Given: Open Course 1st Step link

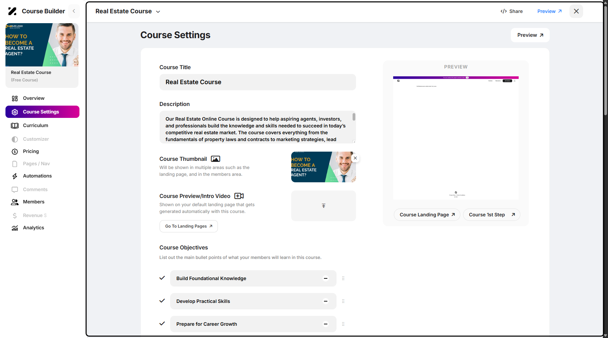Looking at the screenshot, I should [491, 215].
